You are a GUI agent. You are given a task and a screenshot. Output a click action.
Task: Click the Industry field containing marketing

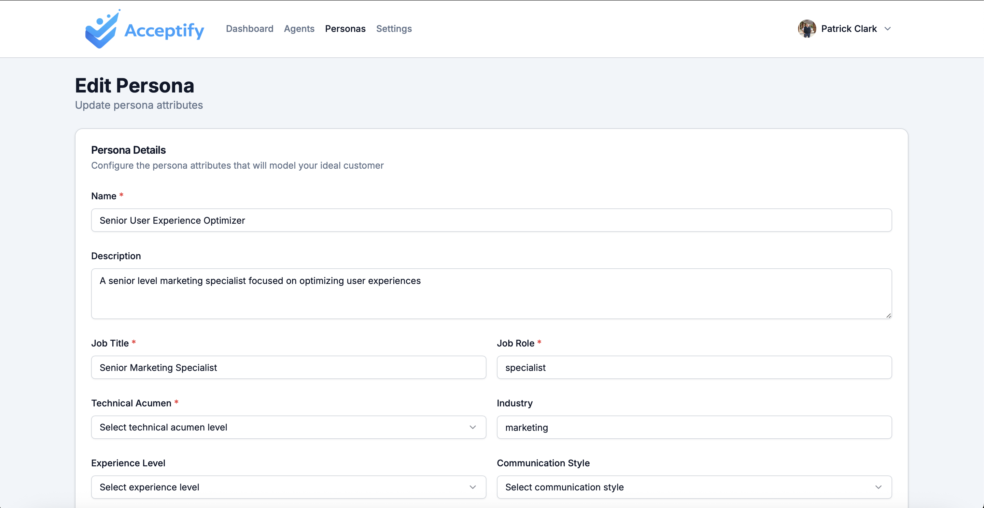[694, 428]
